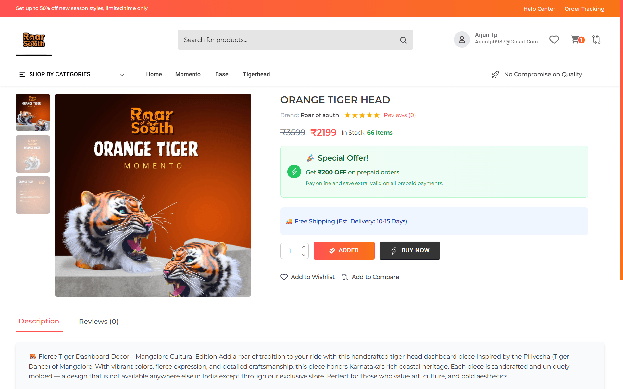
Task: Open the Order Tracking link
Action: (584, 9)
